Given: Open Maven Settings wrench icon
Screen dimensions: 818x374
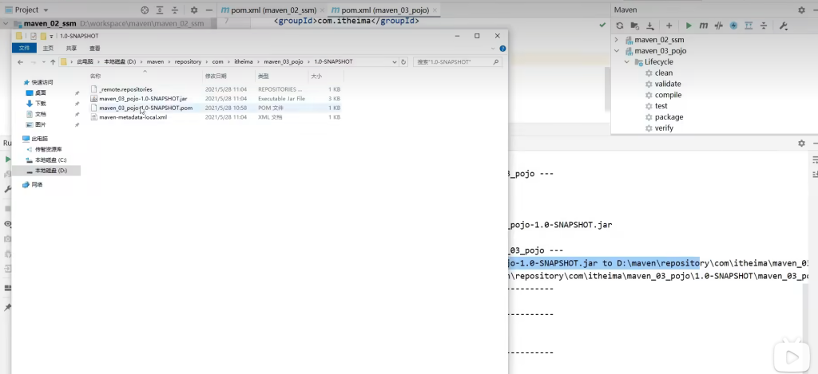Looking at the screenshot, I should tap(783, 26).
